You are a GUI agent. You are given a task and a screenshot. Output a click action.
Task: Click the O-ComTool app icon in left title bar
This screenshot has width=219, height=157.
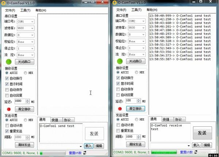pos(4,3)
